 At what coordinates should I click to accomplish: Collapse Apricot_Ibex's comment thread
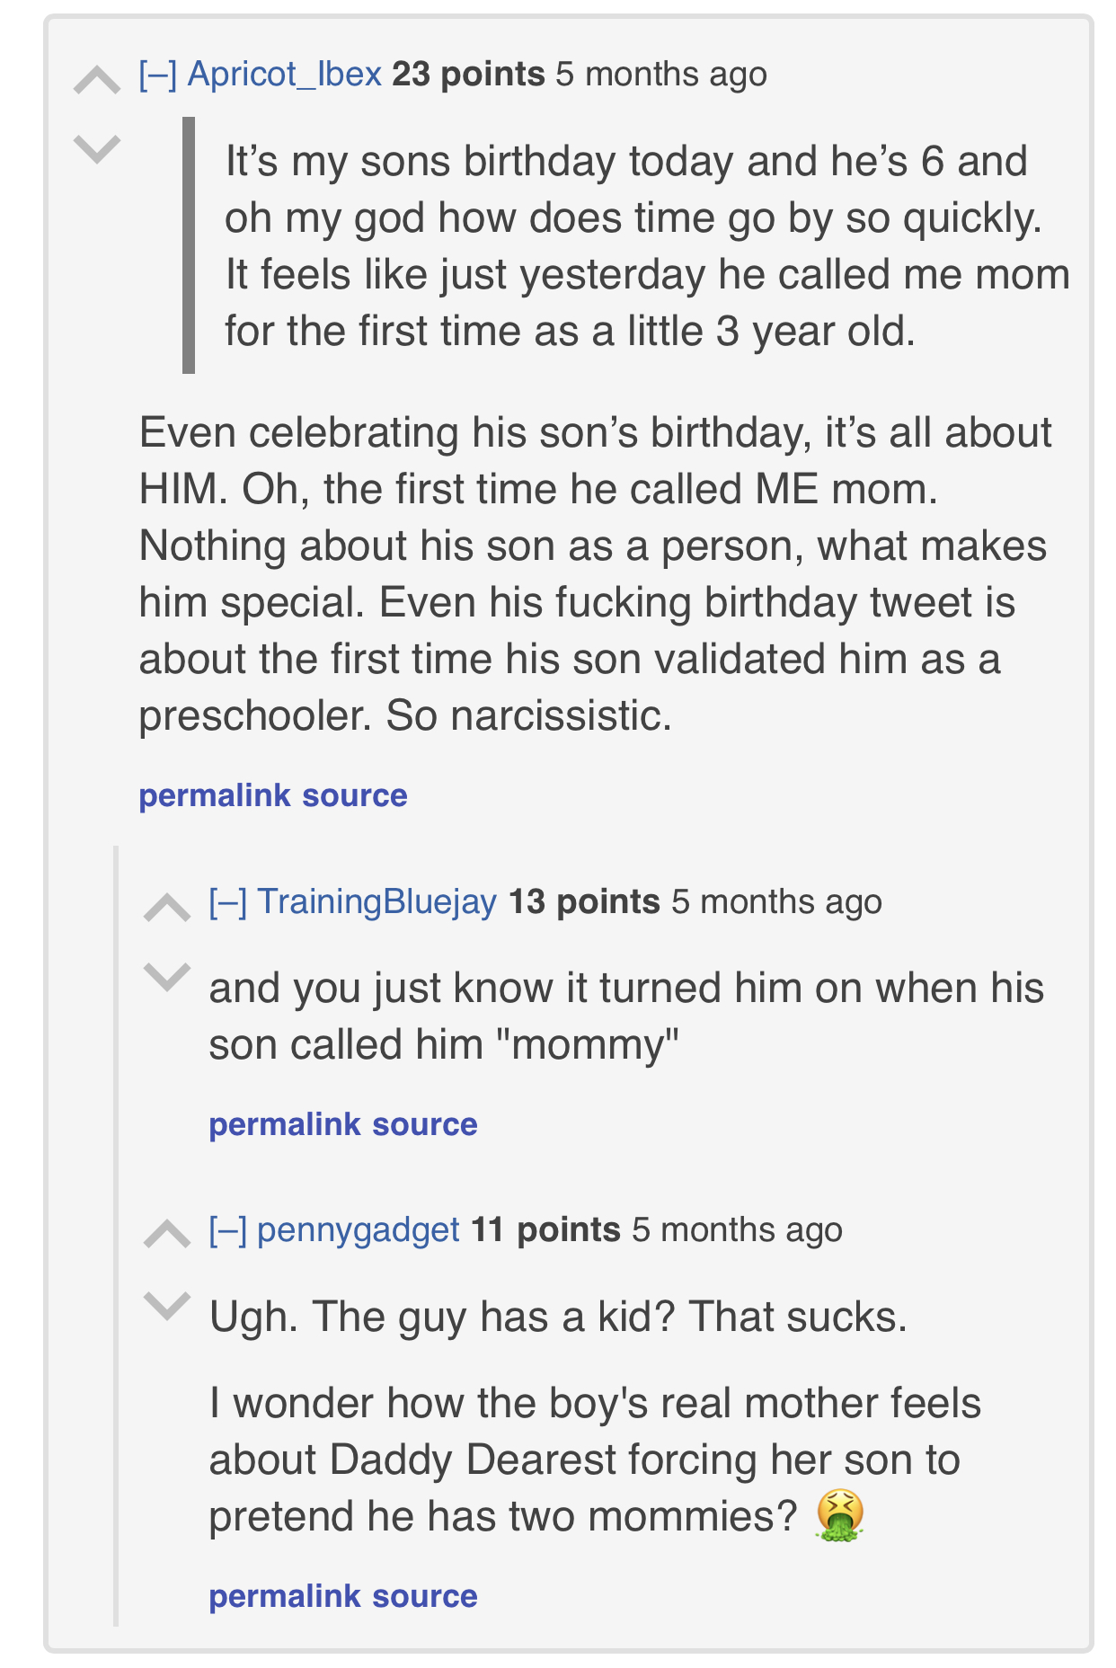(158, 75)
